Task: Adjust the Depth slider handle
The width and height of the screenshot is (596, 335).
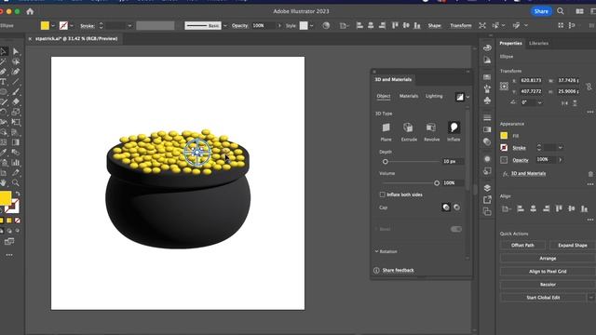Action: click(x=385, y=161)
